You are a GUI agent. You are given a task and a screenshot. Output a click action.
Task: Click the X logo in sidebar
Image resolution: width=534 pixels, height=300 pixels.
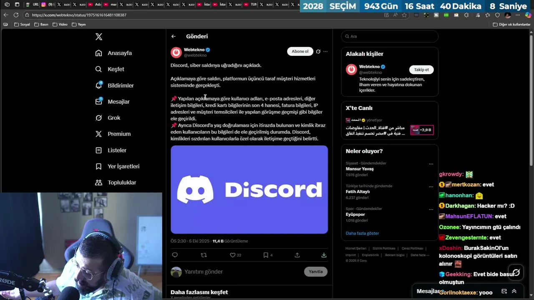[99, 37]
